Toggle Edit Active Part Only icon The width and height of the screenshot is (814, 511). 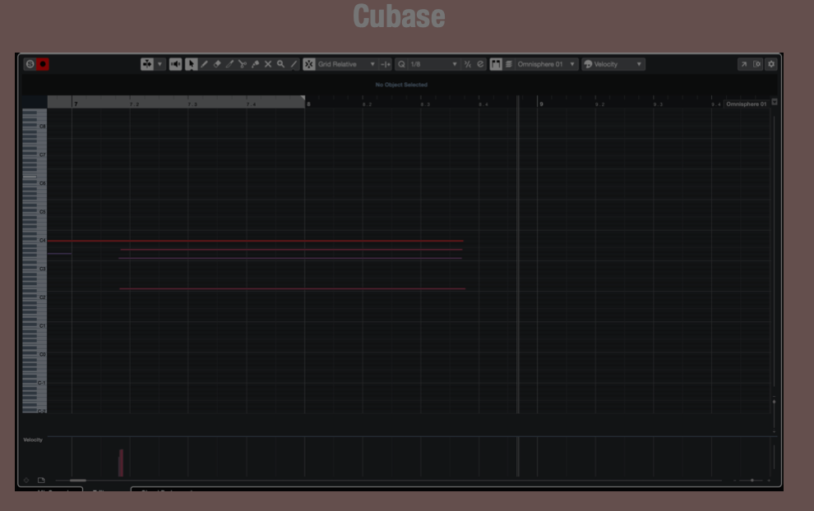pyautogui.click(x=509, y=64)
